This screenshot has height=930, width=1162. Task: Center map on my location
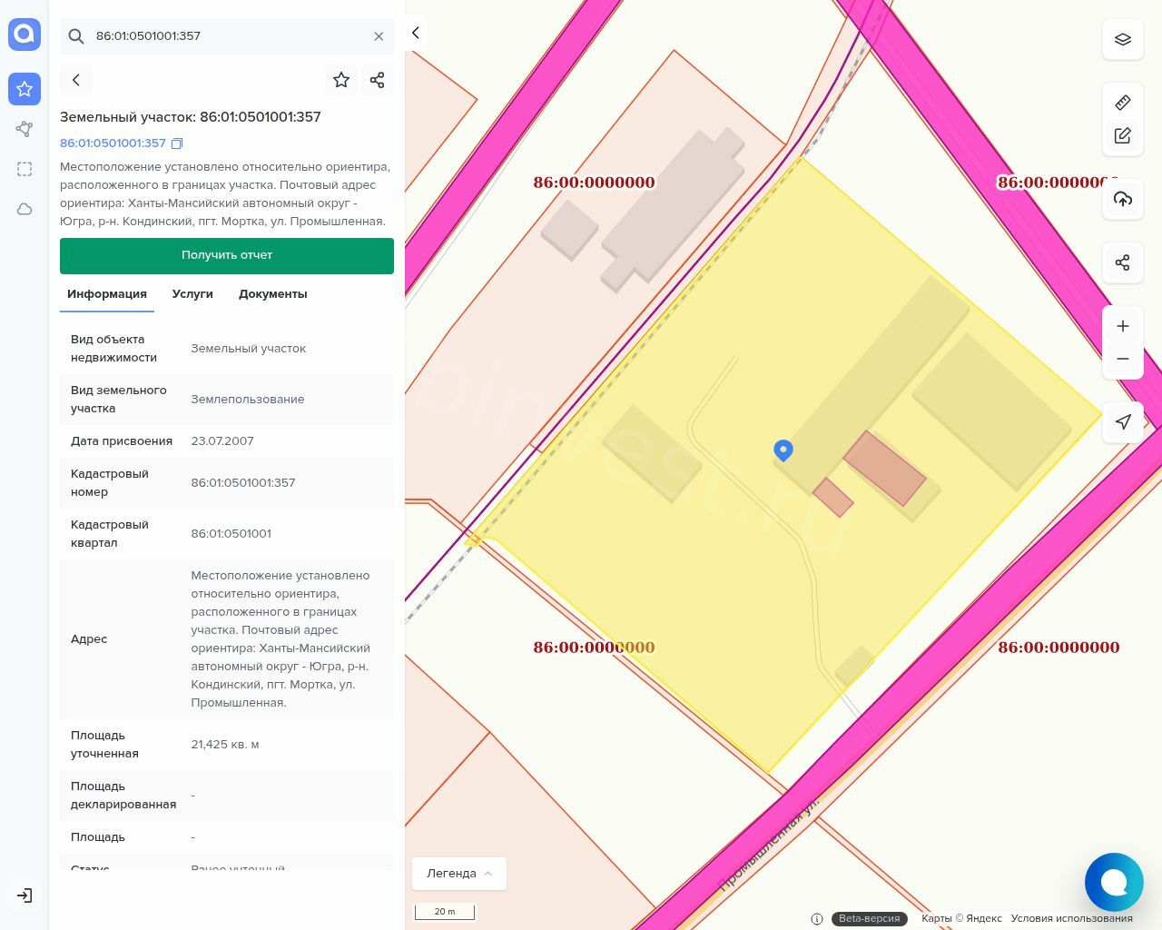pos(1122,421)
